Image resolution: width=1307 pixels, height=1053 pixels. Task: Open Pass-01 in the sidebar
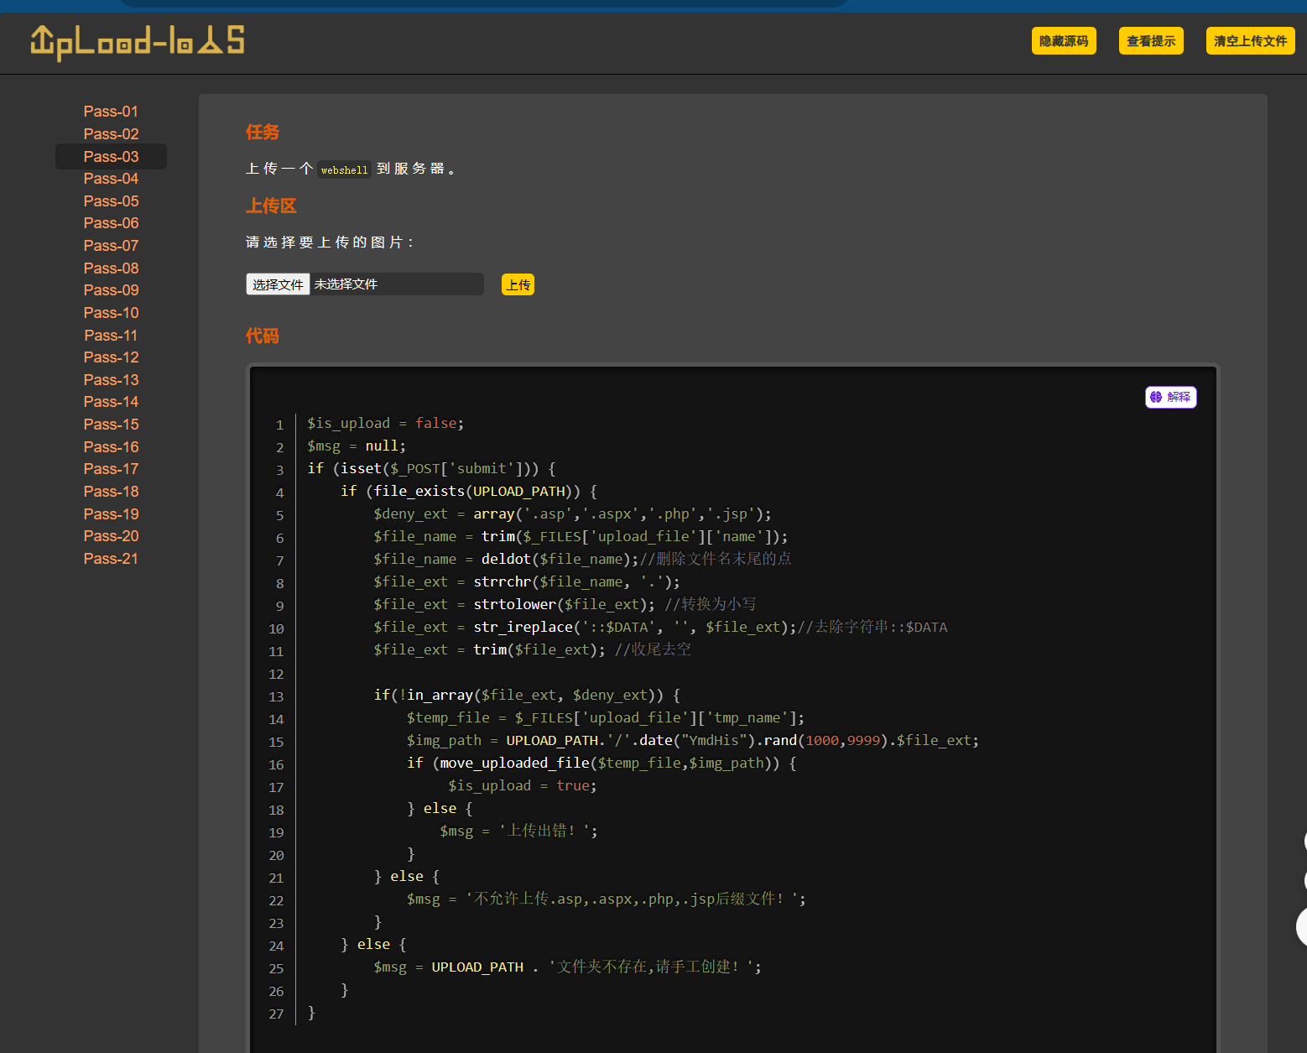tap(111, 112)
